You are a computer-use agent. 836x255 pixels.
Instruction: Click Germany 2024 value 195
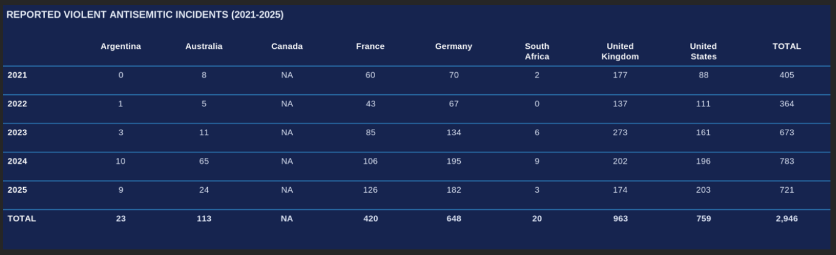pos(453,161)
